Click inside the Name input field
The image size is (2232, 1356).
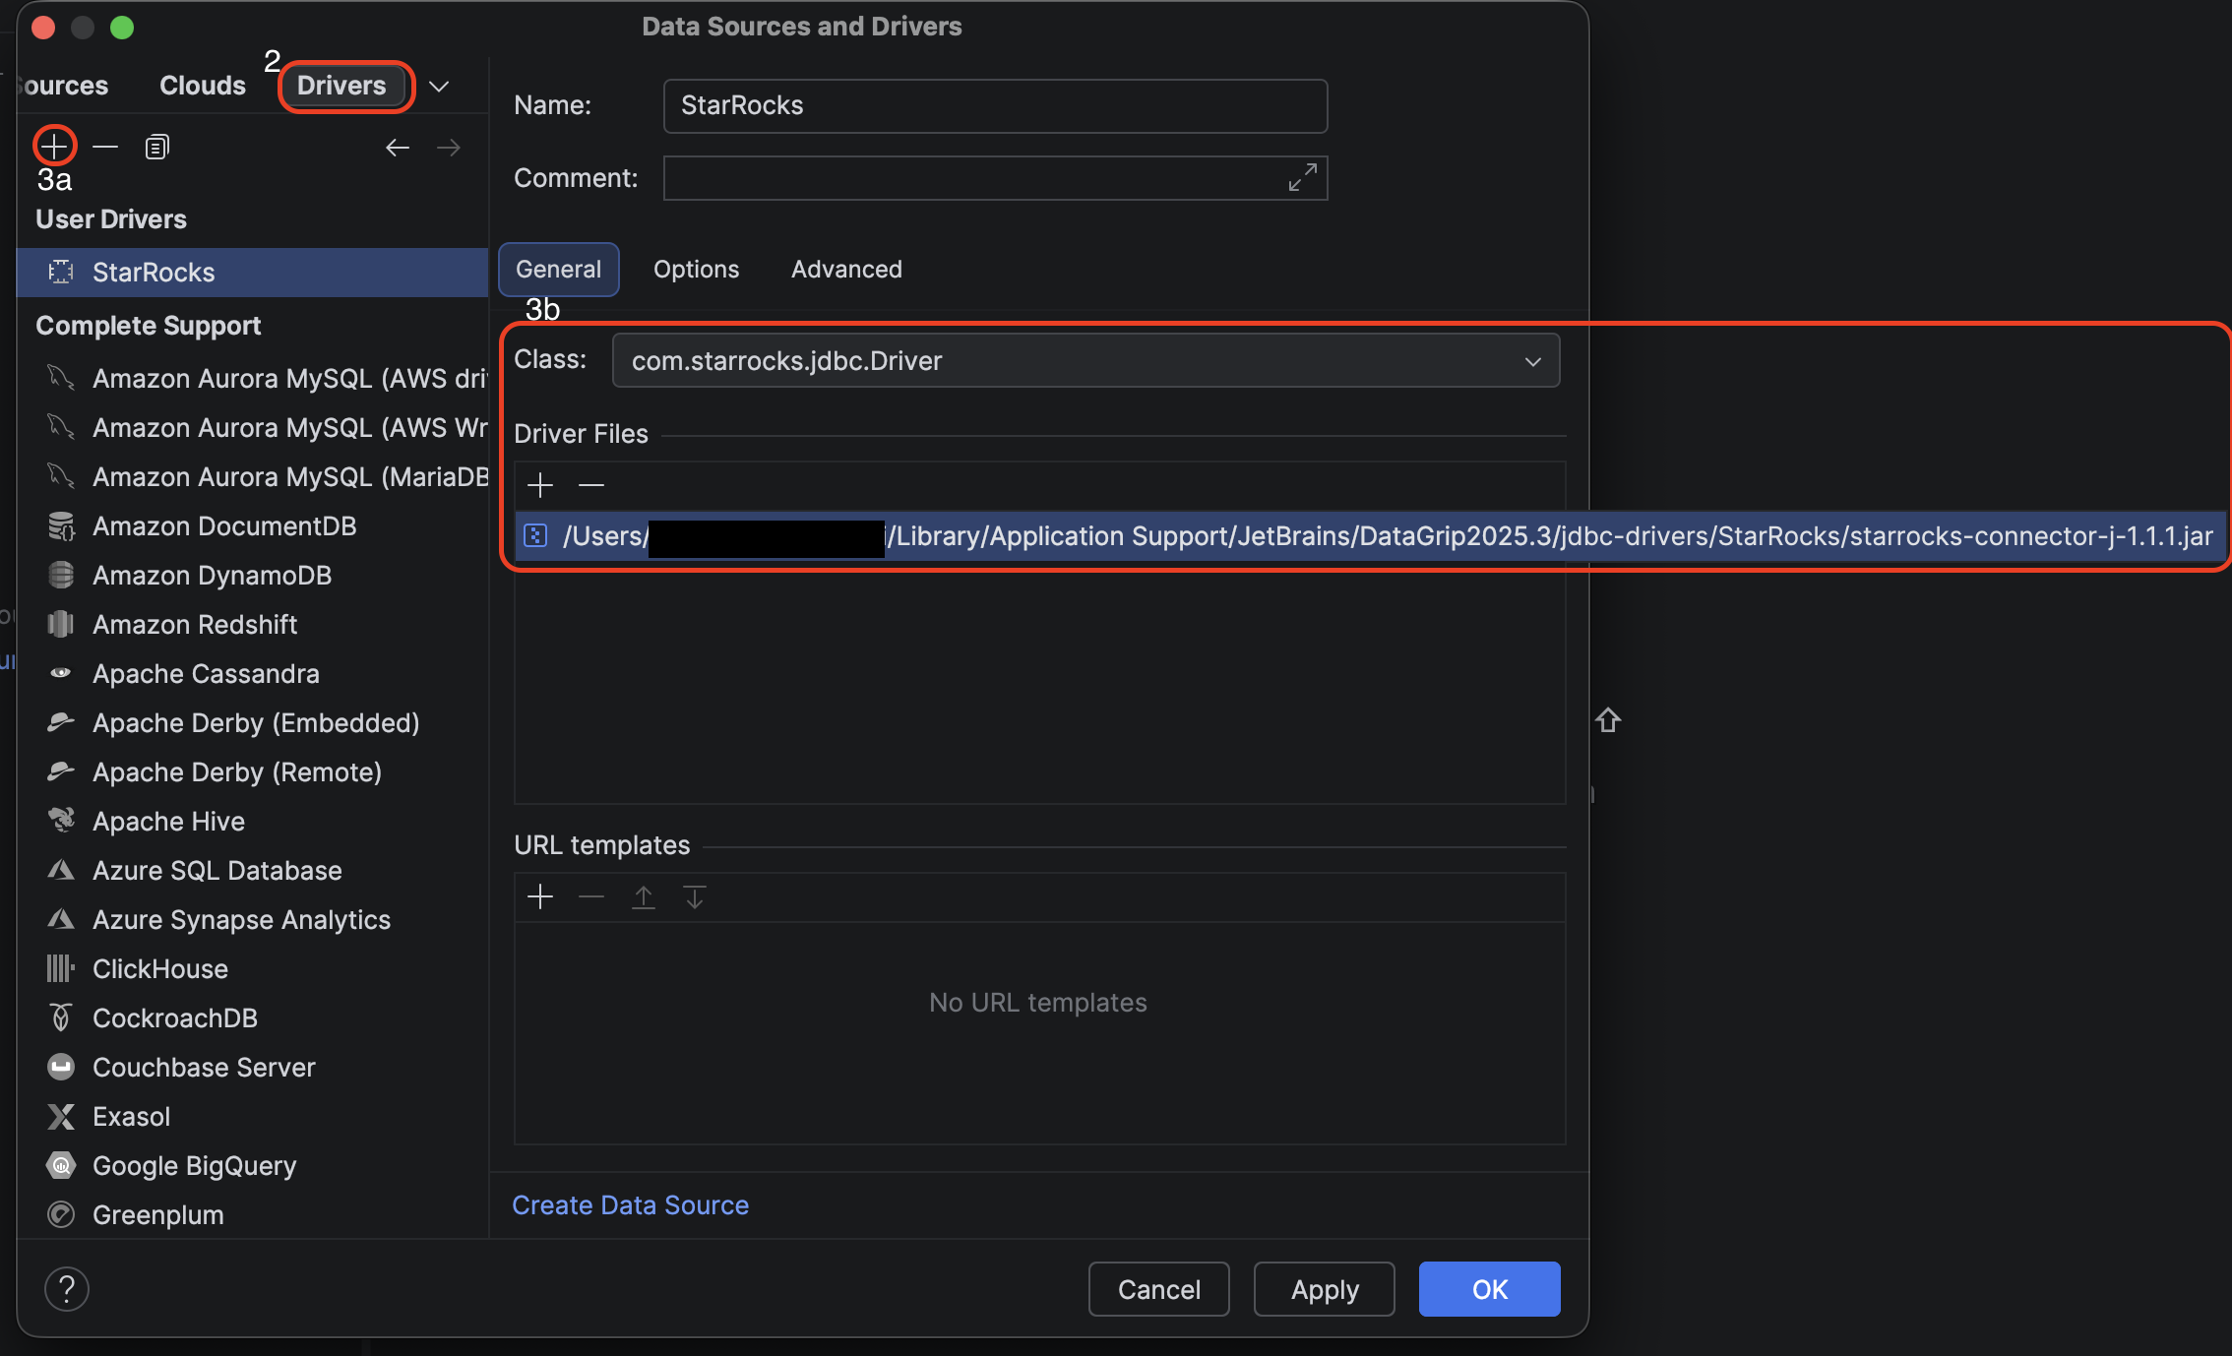tap(994, 105)
